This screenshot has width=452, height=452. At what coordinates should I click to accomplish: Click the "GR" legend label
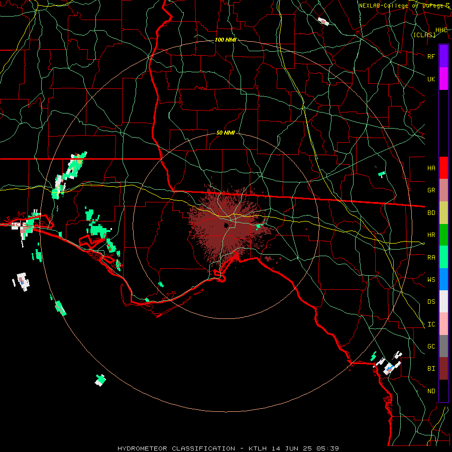[431, 190]
